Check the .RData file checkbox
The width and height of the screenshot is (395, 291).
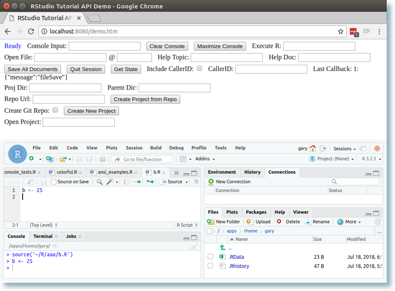click(x=210, y=257)
